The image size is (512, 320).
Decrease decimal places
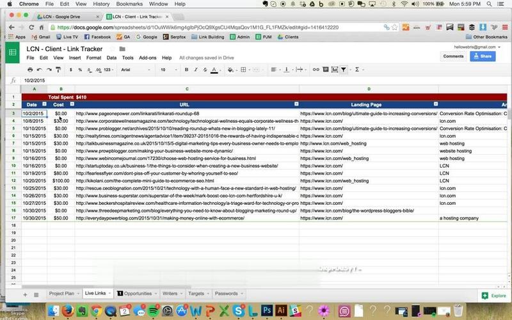point(89,70)
